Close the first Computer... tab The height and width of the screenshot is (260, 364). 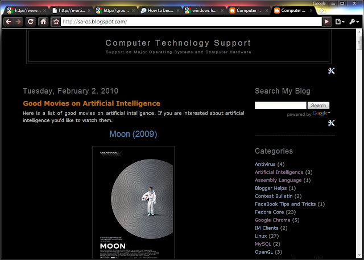(267, 10)
